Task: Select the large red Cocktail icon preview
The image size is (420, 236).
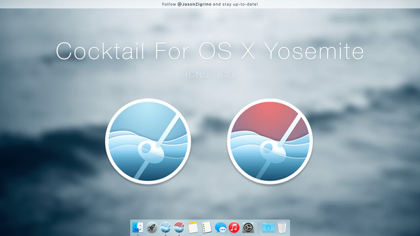Action: (270, 142)
